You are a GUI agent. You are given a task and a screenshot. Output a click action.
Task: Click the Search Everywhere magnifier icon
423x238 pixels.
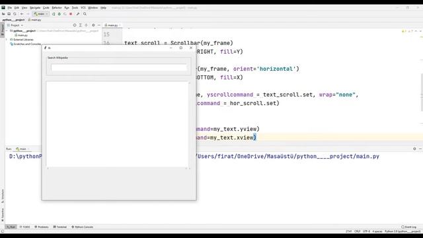pos(85,14)
